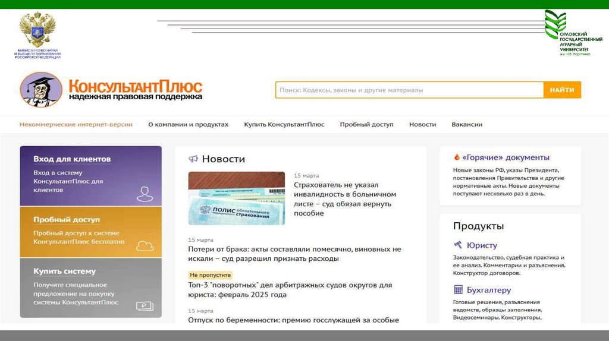Focus the search field for Кодексы, законы
The image size is (609, 341).
point(409,90)
